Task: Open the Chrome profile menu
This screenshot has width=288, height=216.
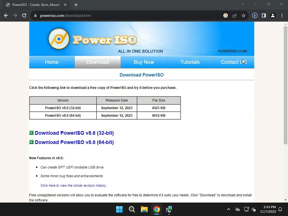Action: [x=273, y=16]
